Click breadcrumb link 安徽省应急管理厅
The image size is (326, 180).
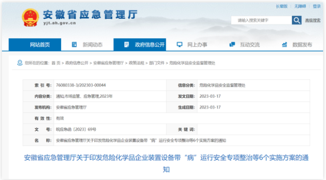click(108, 63)
